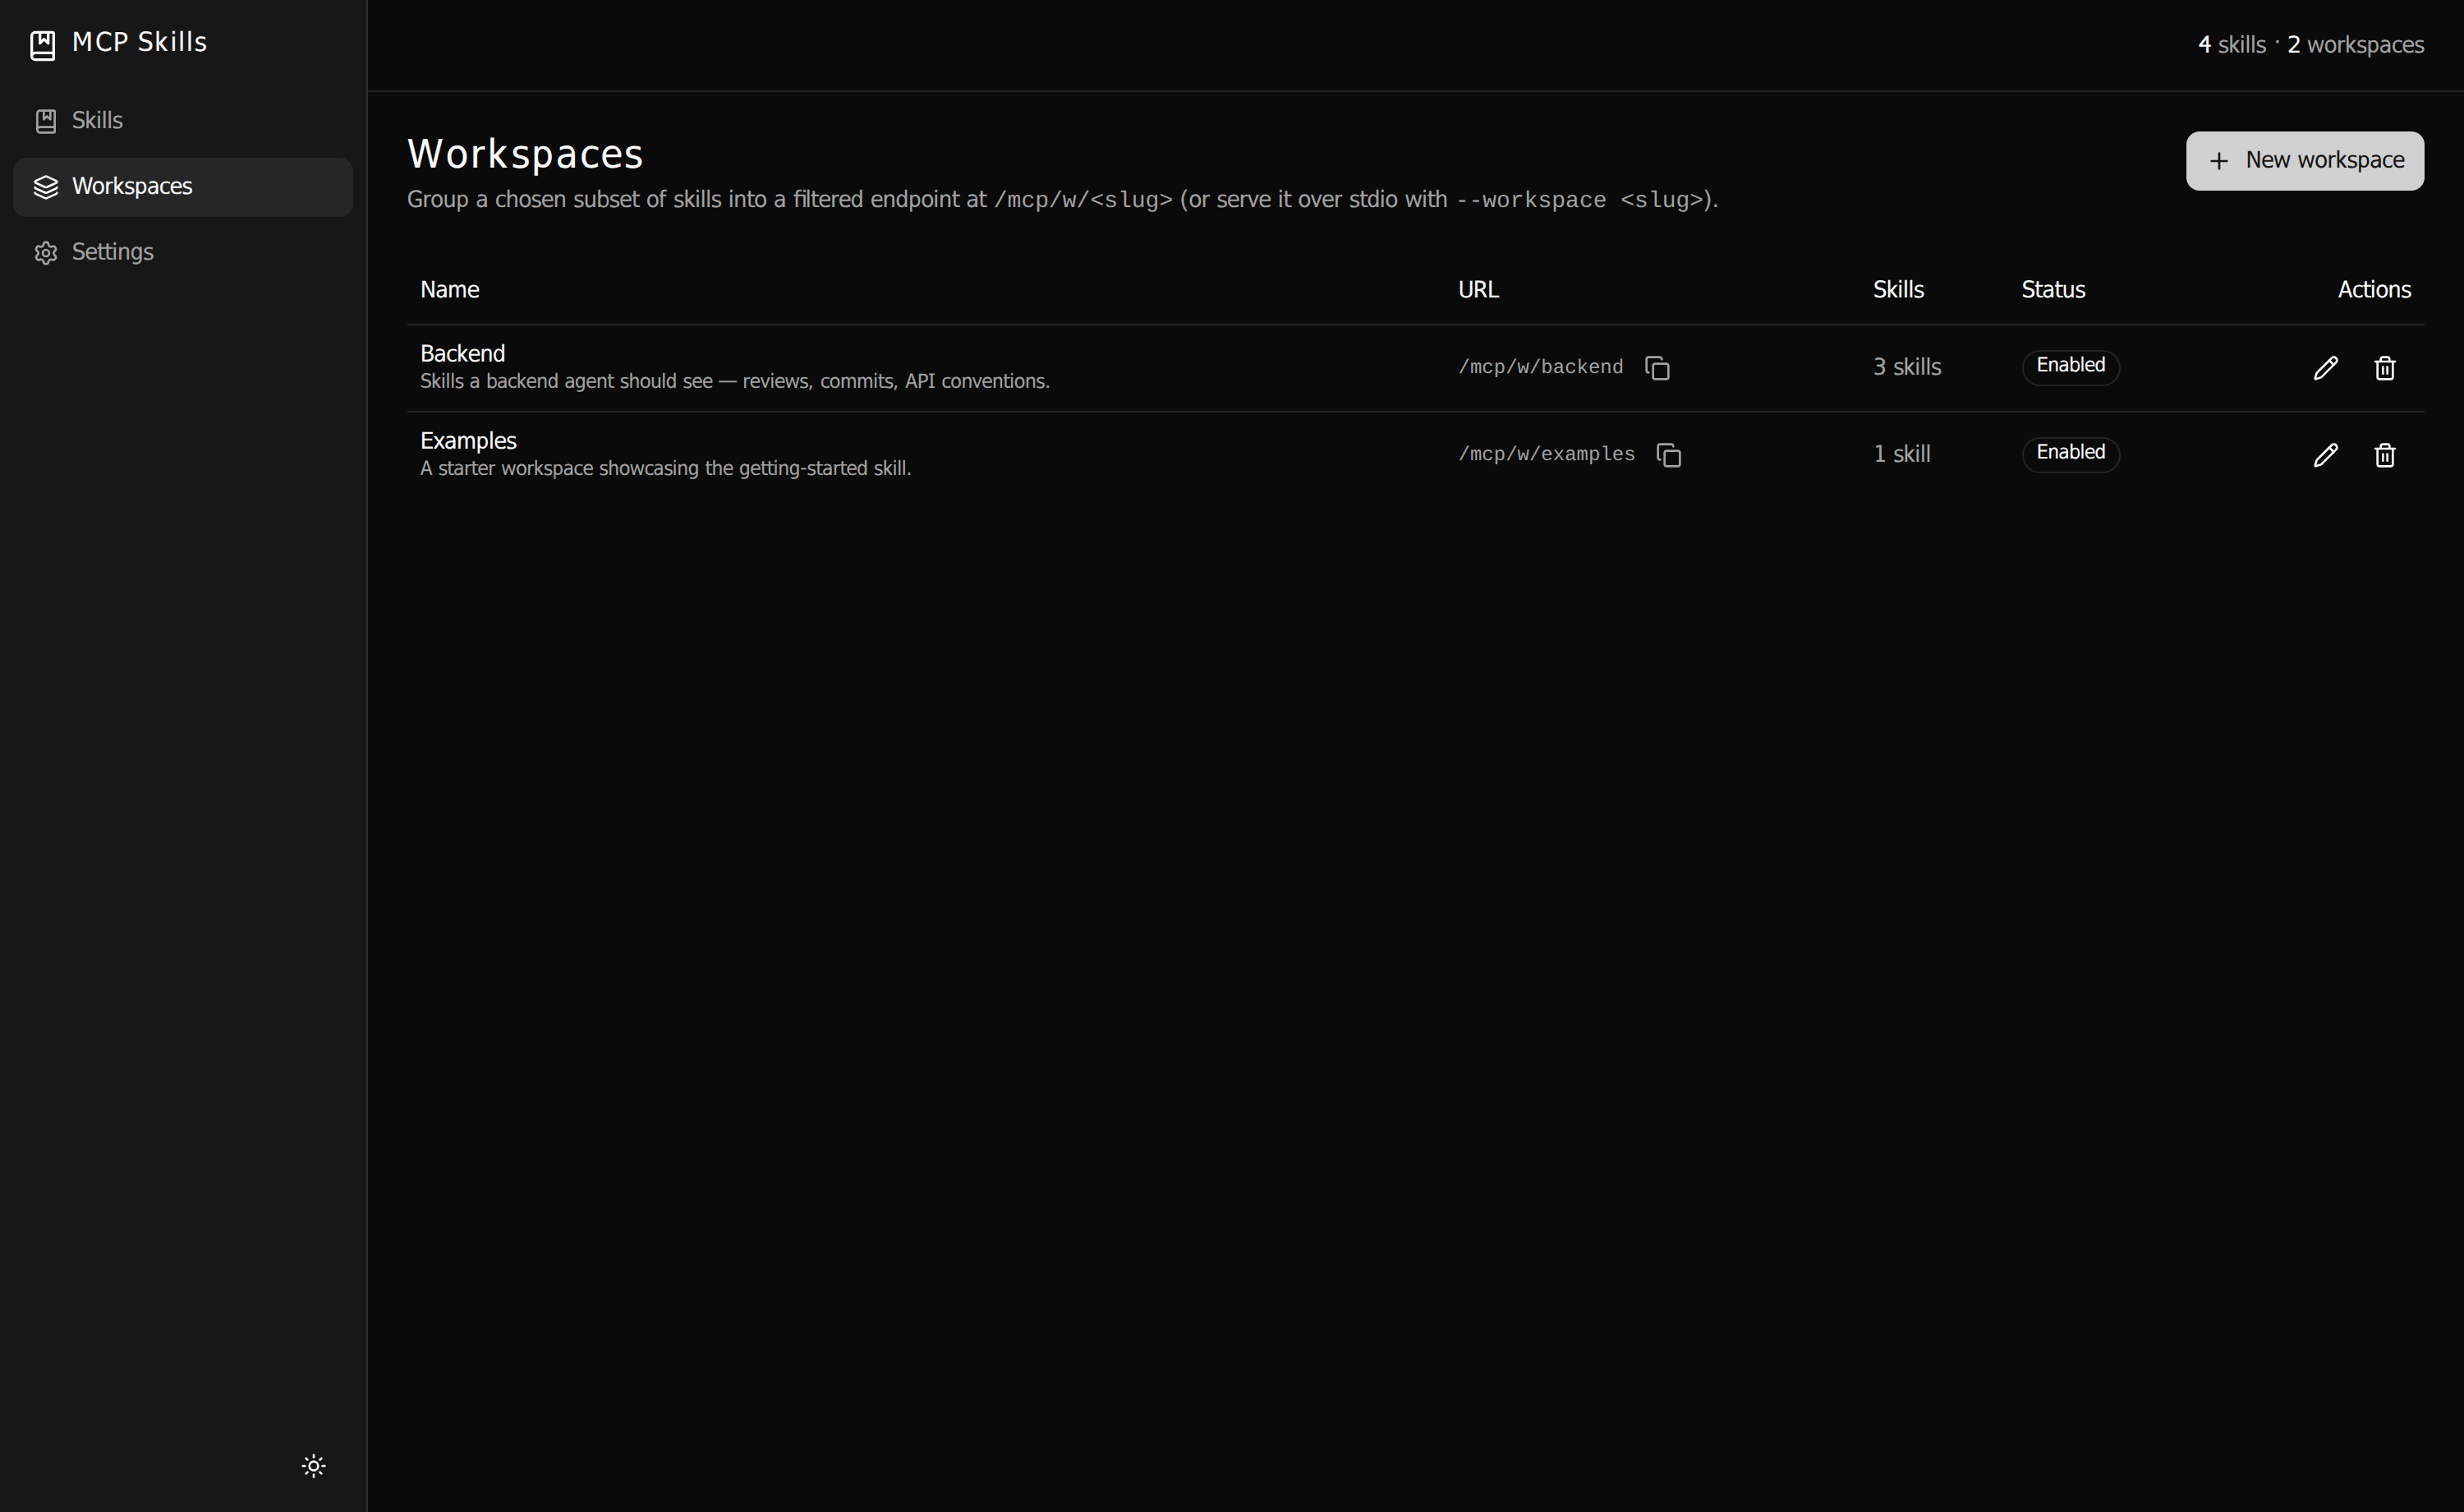Select Workspaces in the sidebar
The width and height of the screenshot is (2464, 1512).
click(183, 187)
